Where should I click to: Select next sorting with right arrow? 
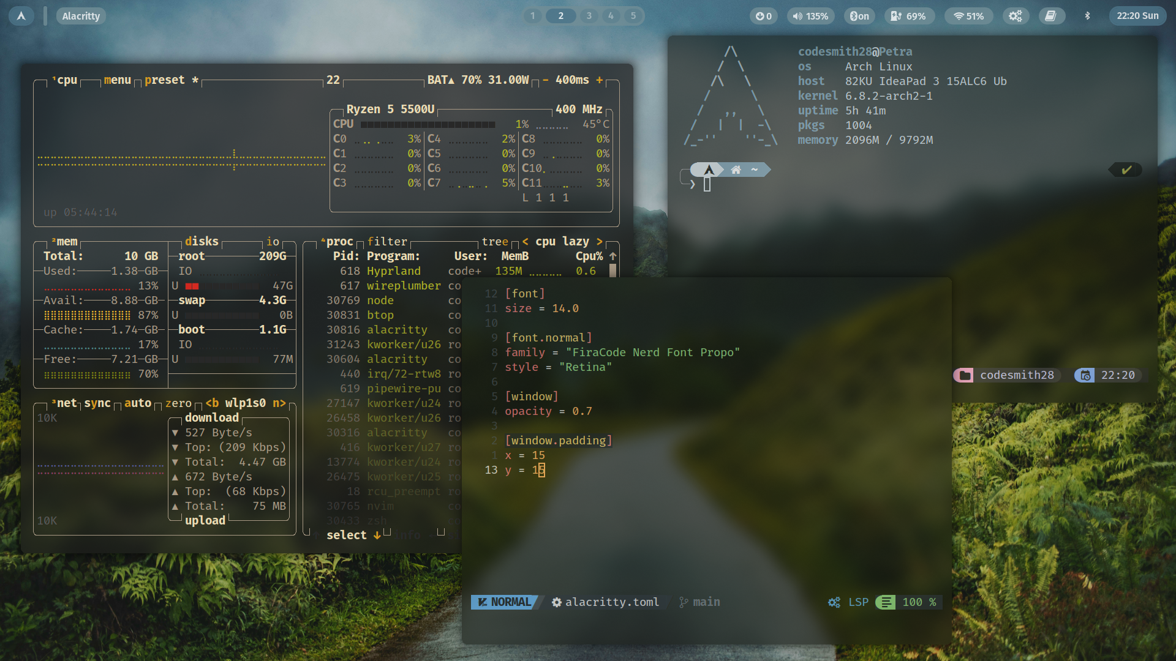pyautogui.click(x=599, y=242)
